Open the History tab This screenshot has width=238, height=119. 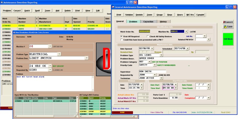tap(163, 21)
